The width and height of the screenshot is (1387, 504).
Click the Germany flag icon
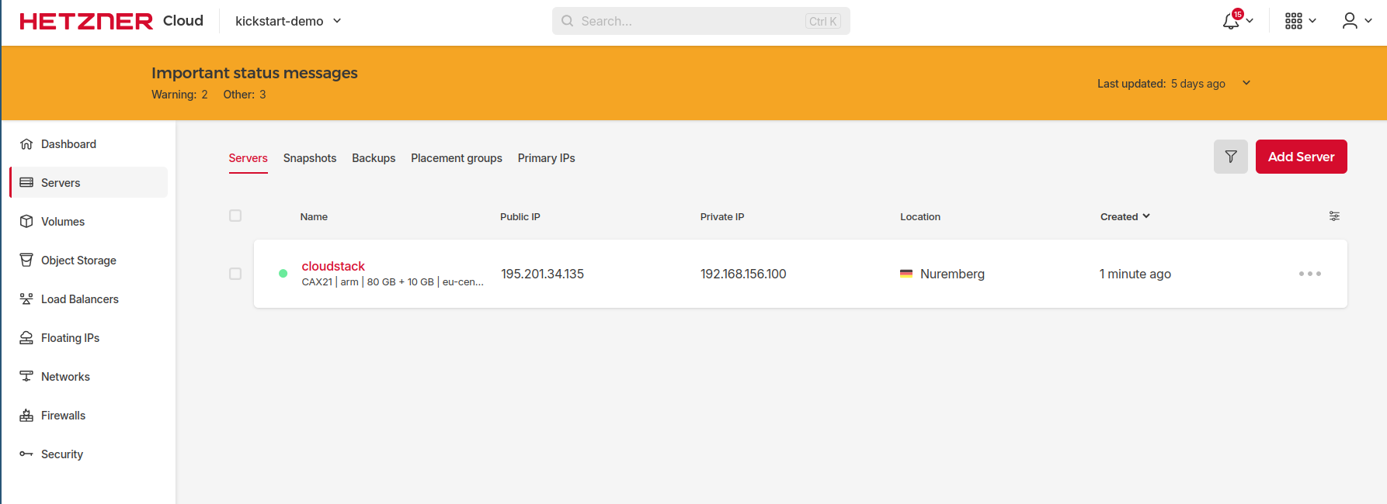point(906,274)
